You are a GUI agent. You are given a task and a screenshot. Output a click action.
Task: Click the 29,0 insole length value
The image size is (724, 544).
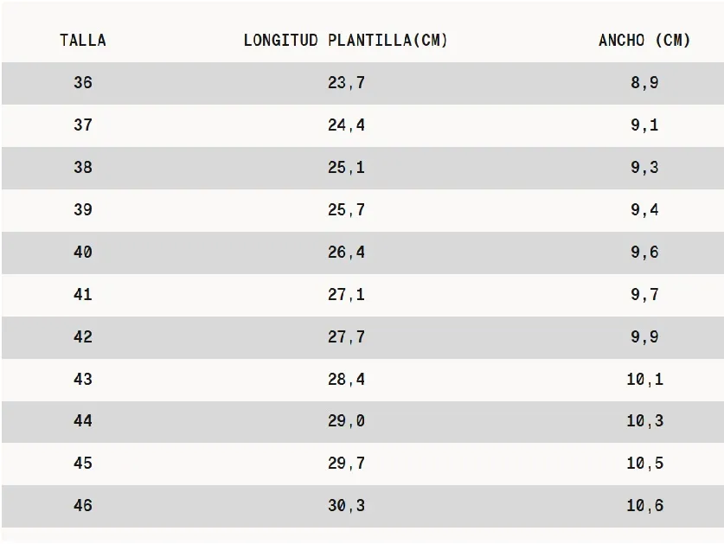(x=346, y=420)
